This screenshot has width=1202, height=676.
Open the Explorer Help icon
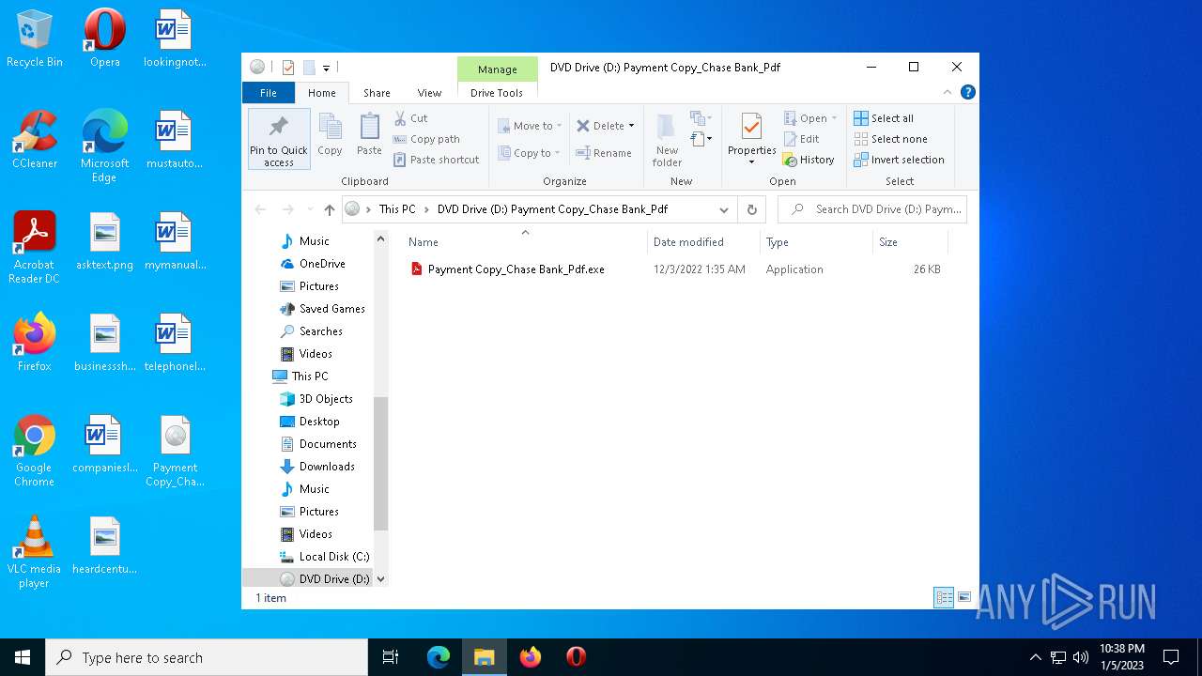[x=968, y=92]
